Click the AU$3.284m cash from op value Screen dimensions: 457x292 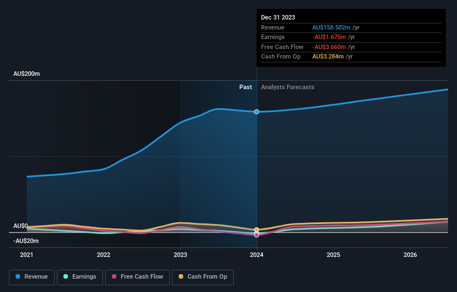(328, 57)
